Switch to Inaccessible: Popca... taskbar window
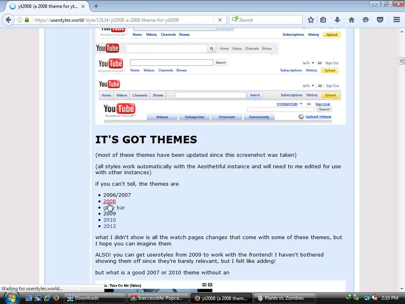 (158, 298)
